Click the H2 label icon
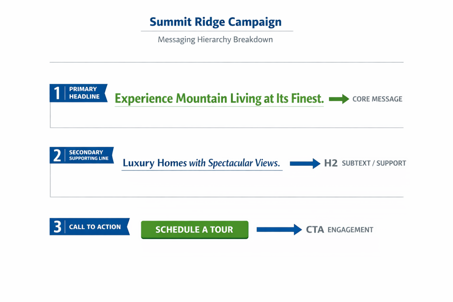The image size is (453, 302). (330, 163)
